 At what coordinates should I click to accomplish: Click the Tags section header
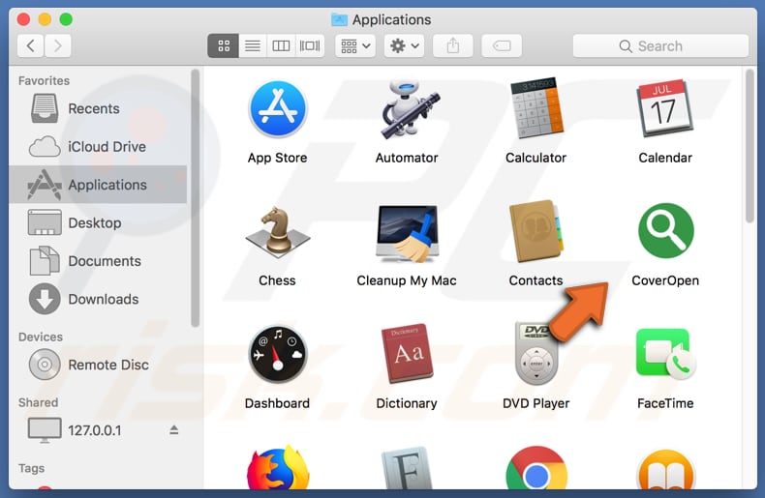pyautogui.click(x=31, y=468)
